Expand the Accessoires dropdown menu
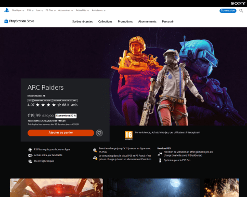The width and height of the screenshot is (247, 197). (x=66, y=10)
